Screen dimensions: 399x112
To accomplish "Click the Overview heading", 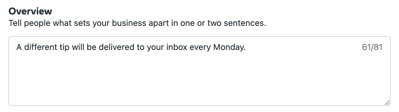I will point(30,11).
